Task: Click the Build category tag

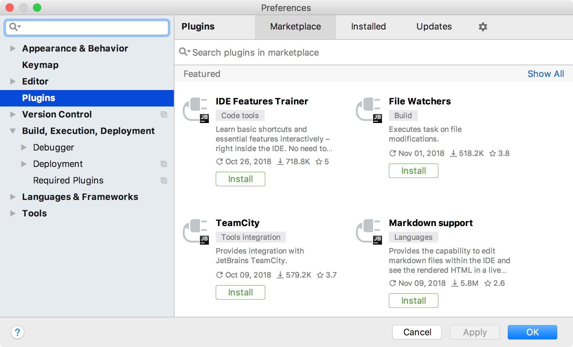Action: (403, 115)
